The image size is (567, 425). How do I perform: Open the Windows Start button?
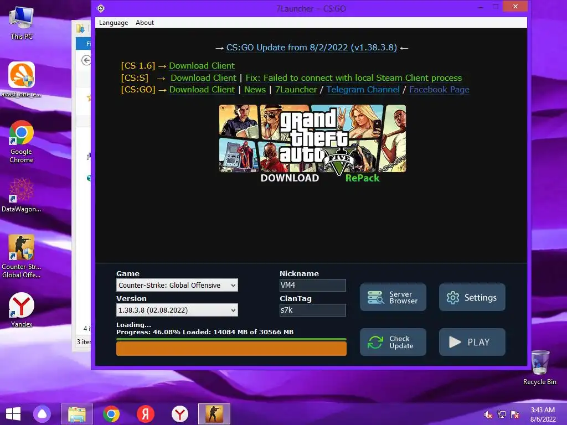click(x=13, y=414)
